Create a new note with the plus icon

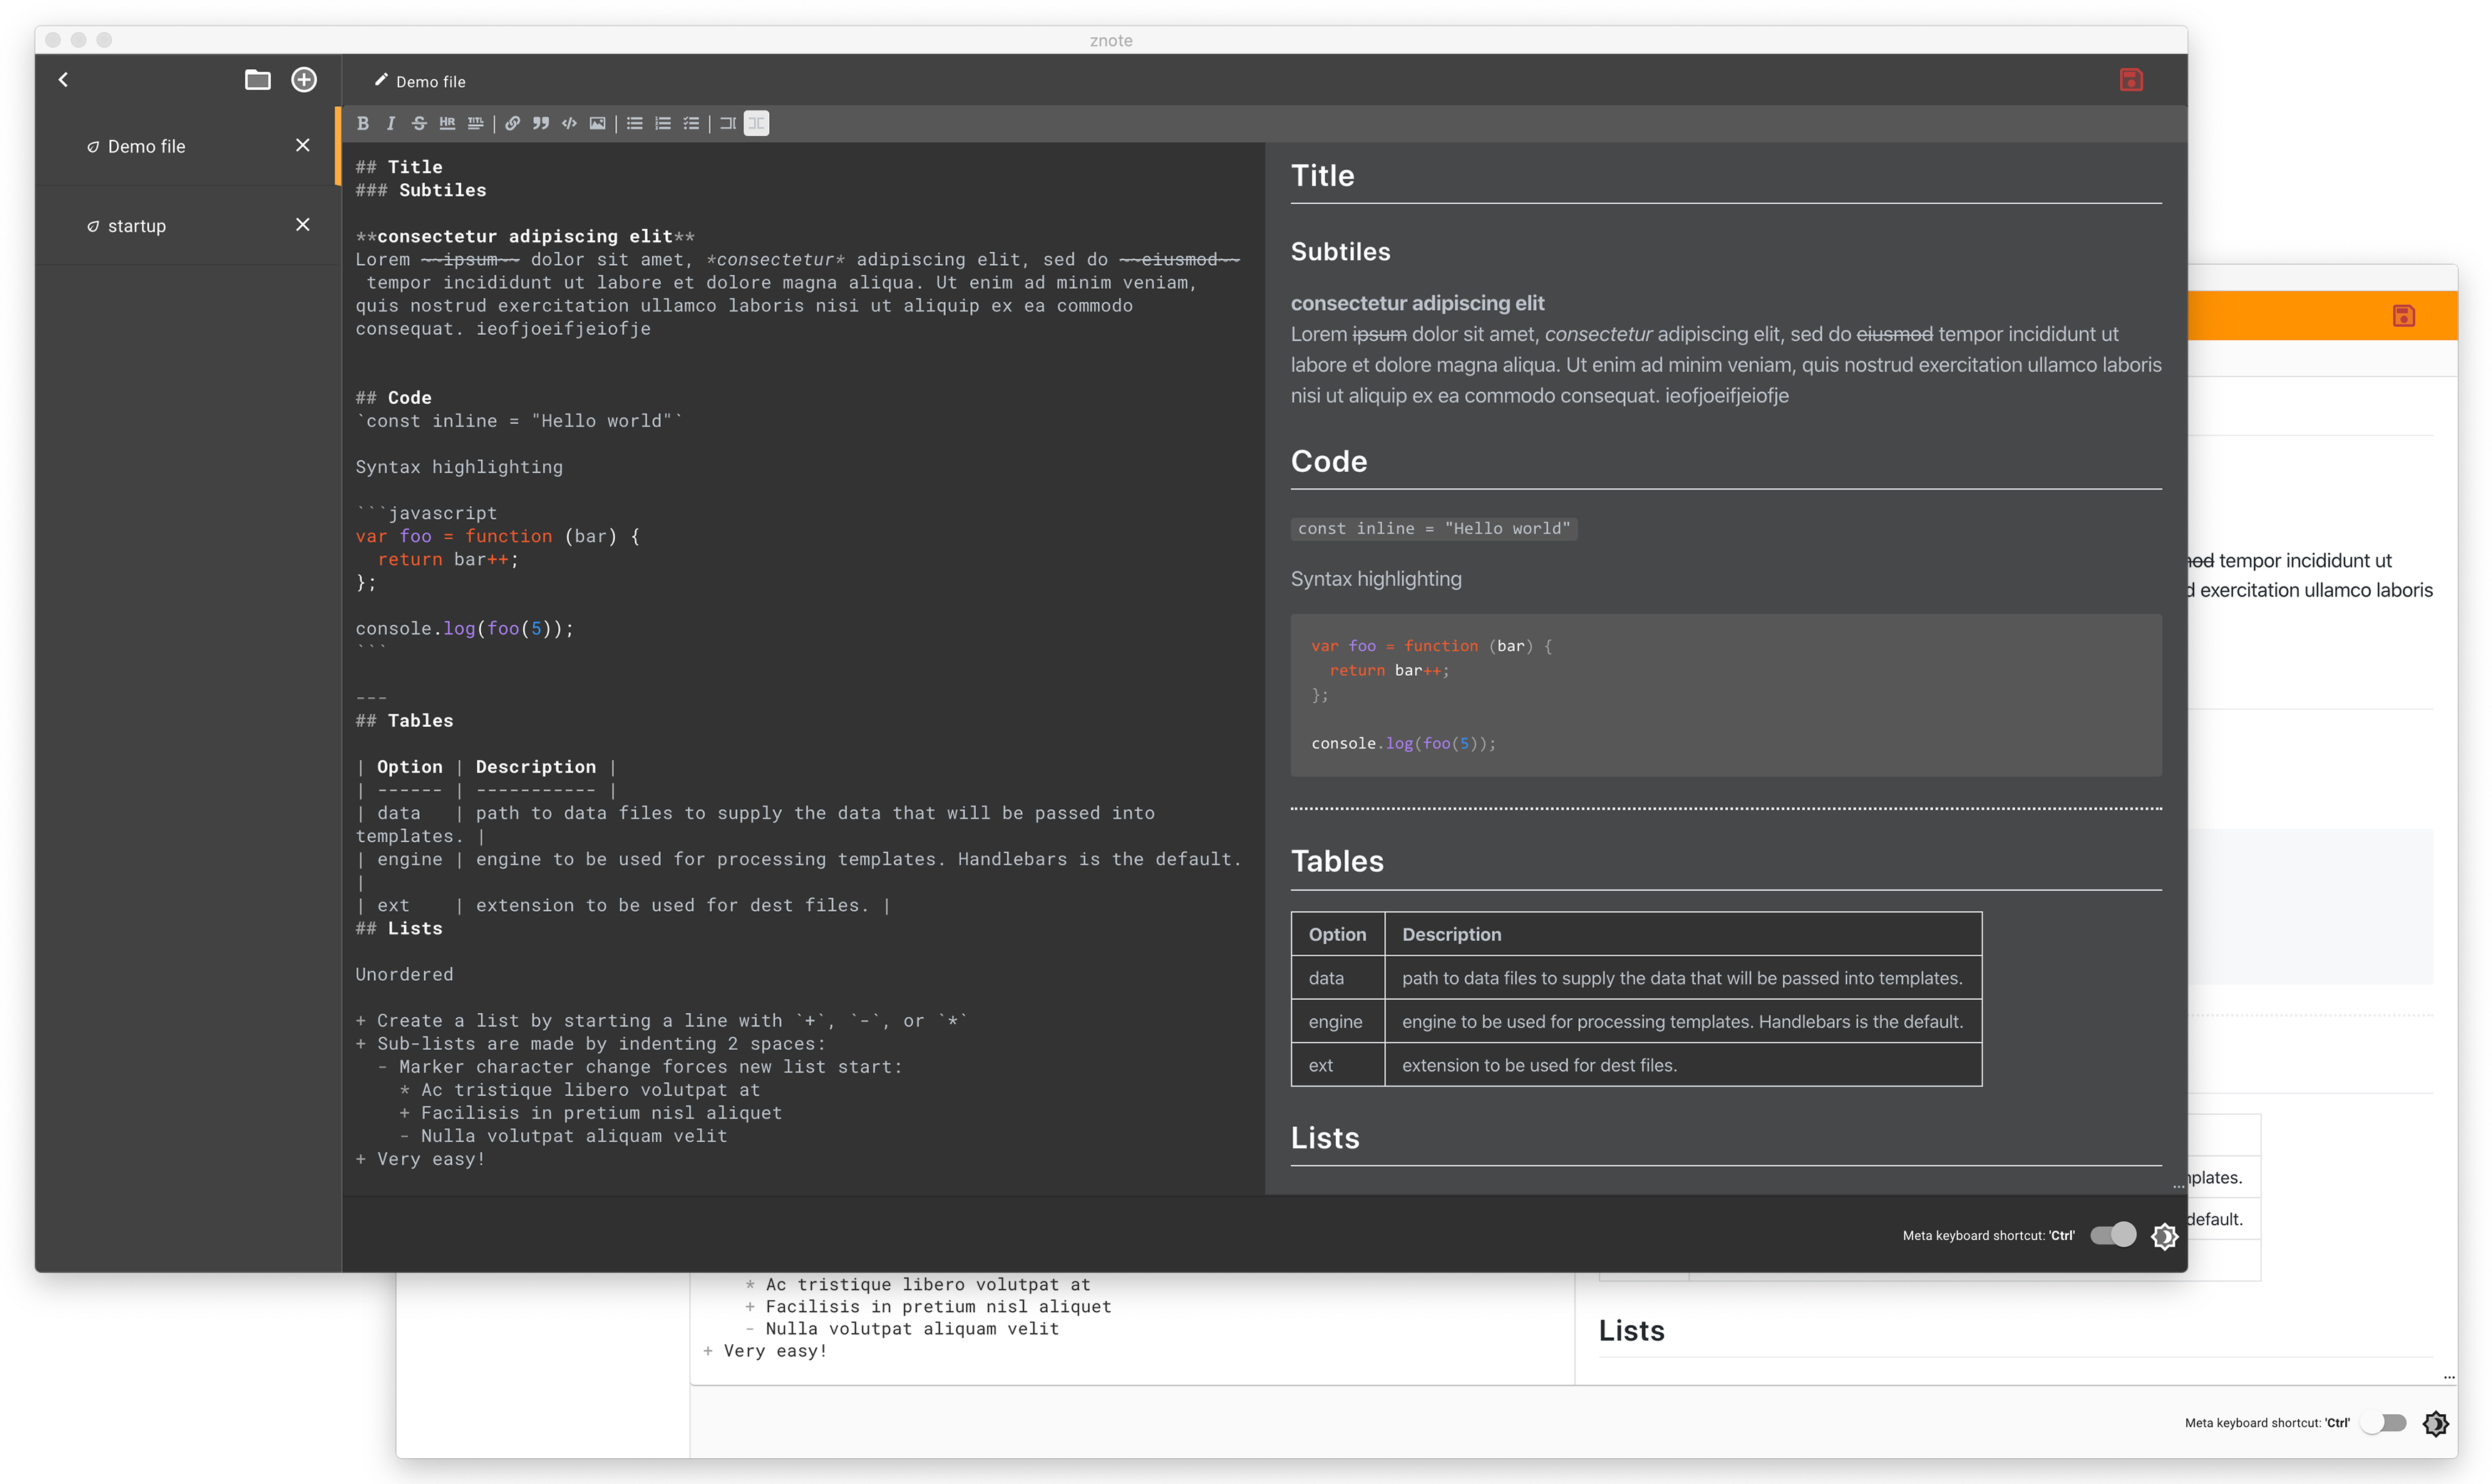point(304,79)
